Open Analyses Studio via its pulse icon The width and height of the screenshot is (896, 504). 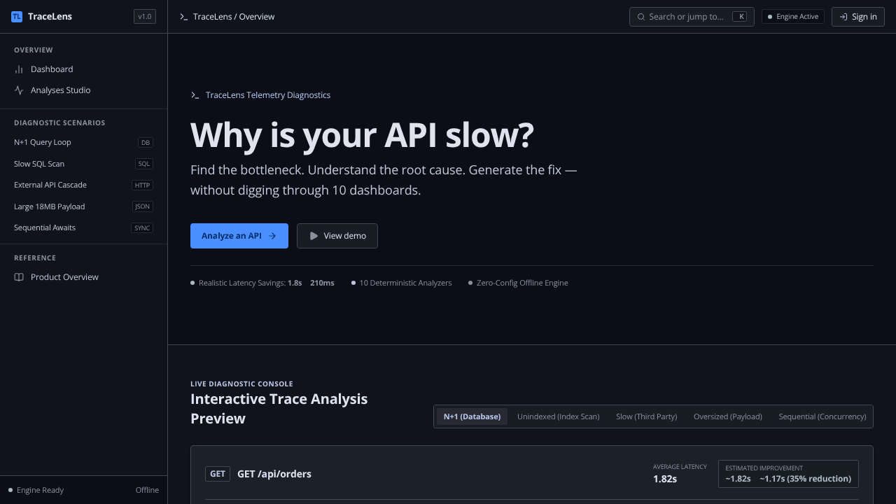(x=19, y=90)
